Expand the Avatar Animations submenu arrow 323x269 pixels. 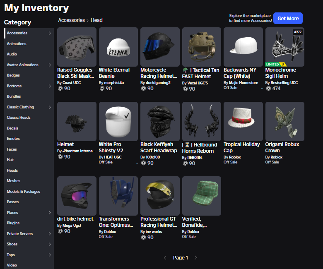[50, 65]
